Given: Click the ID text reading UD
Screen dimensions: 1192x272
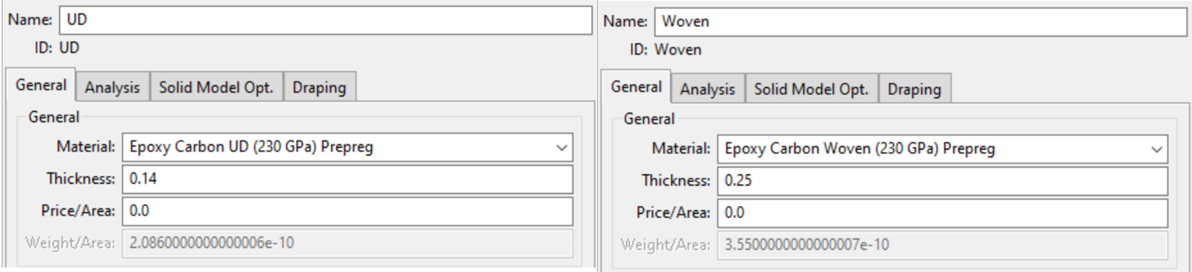Looking at the screenshot, I should (69, 48).
